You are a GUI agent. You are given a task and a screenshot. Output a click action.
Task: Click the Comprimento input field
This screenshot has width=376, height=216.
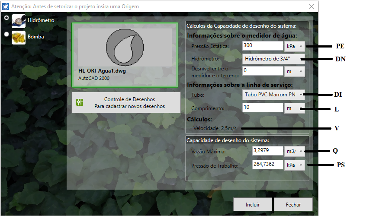[262, 108]
